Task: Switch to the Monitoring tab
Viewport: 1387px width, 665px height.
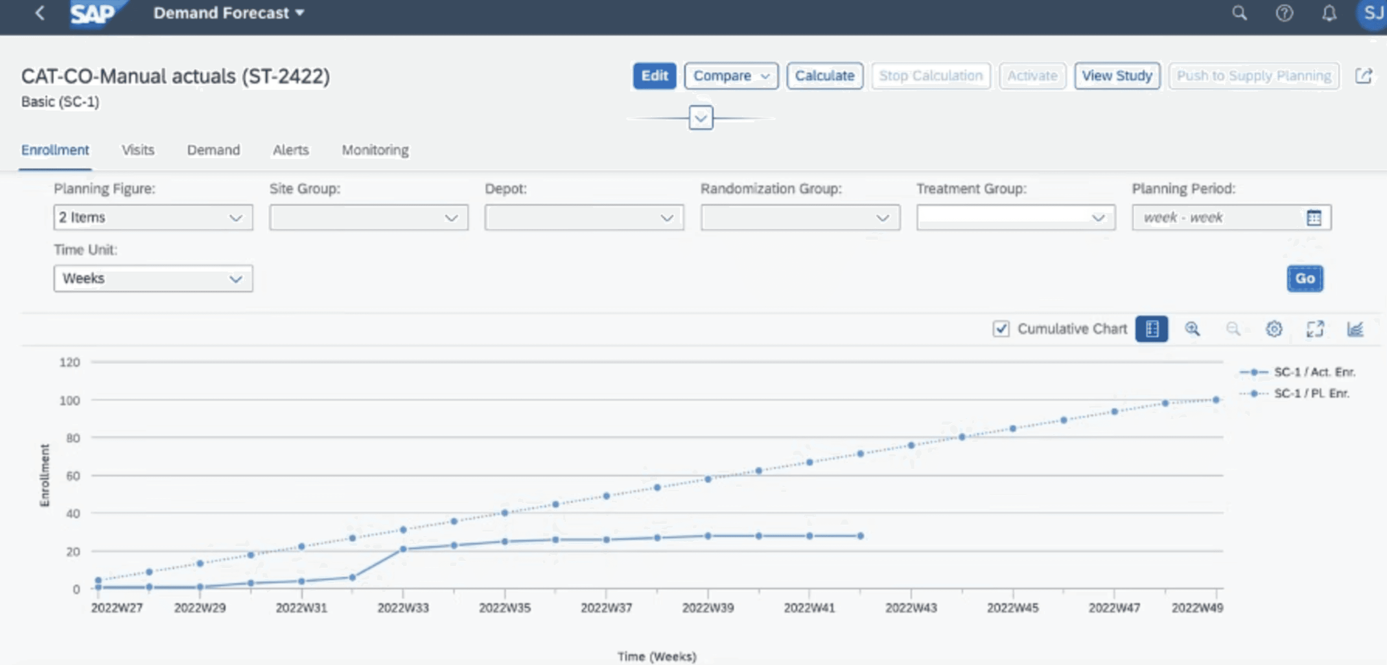Action: 375,150
